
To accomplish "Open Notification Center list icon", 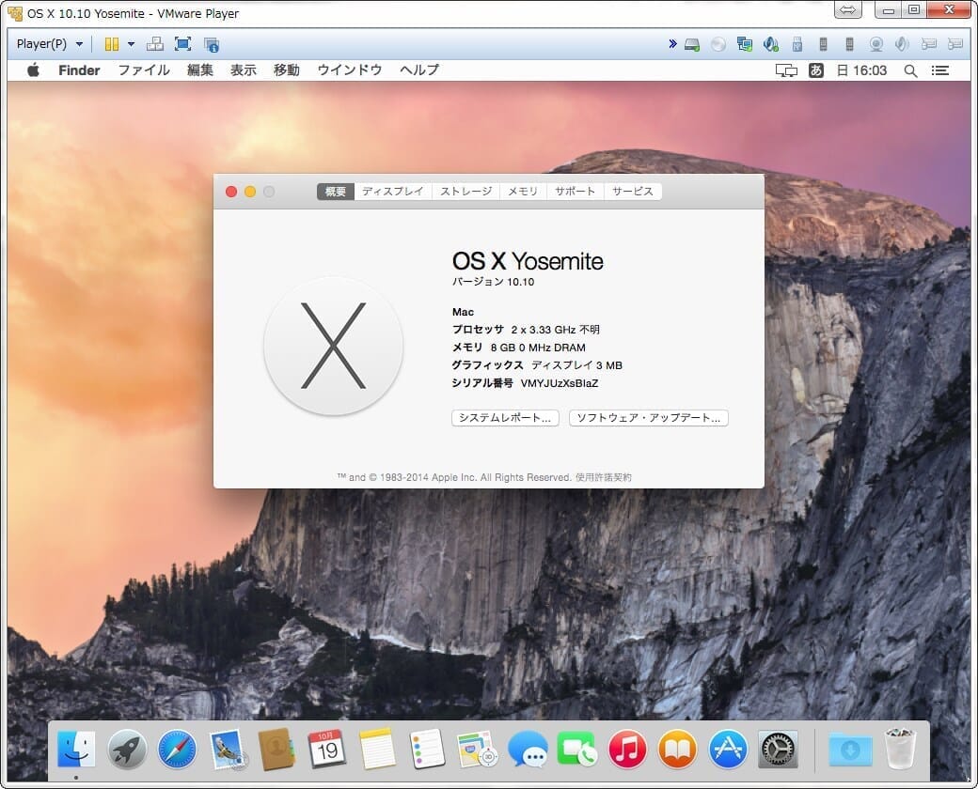I will click(939, 70).
